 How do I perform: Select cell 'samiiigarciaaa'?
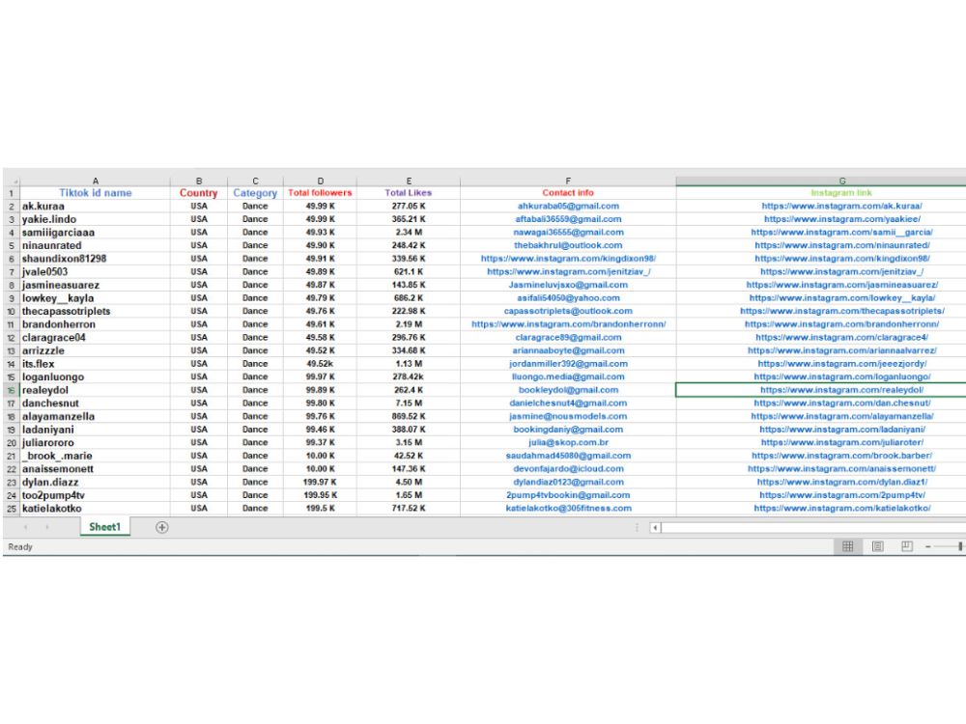95,233
